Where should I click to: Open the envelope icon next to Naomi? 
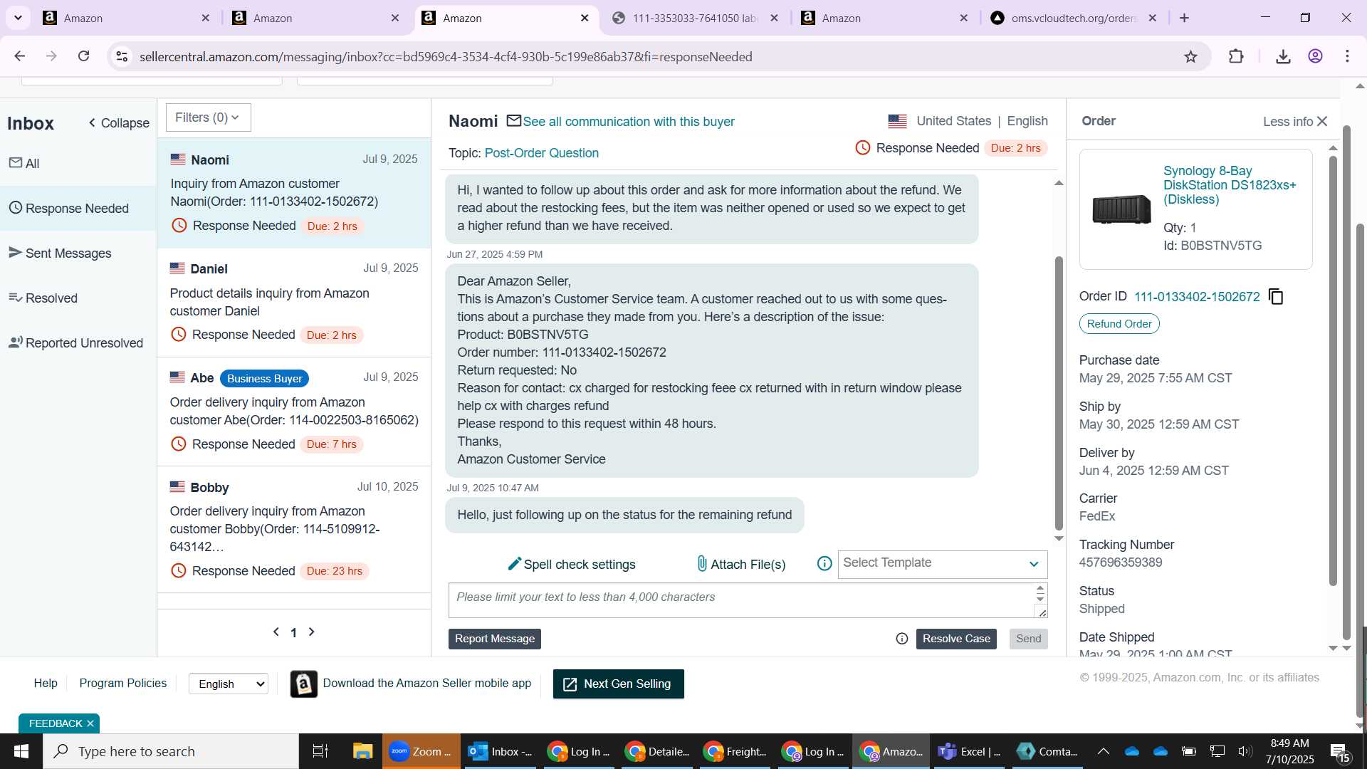coord(514,121)
